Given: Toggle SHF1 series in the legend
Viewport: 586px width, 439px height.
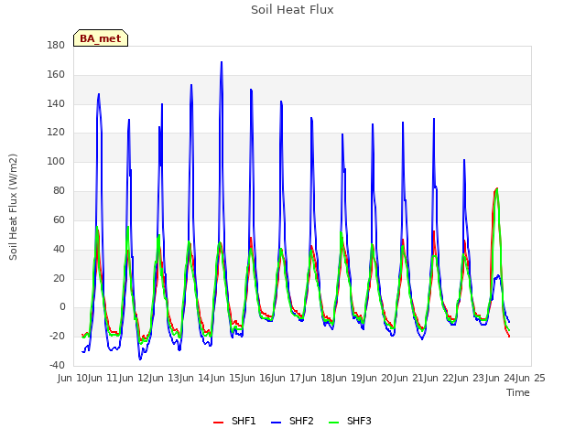Looking at the screenshot, I should pyautogui.click(x=244, y=421).
